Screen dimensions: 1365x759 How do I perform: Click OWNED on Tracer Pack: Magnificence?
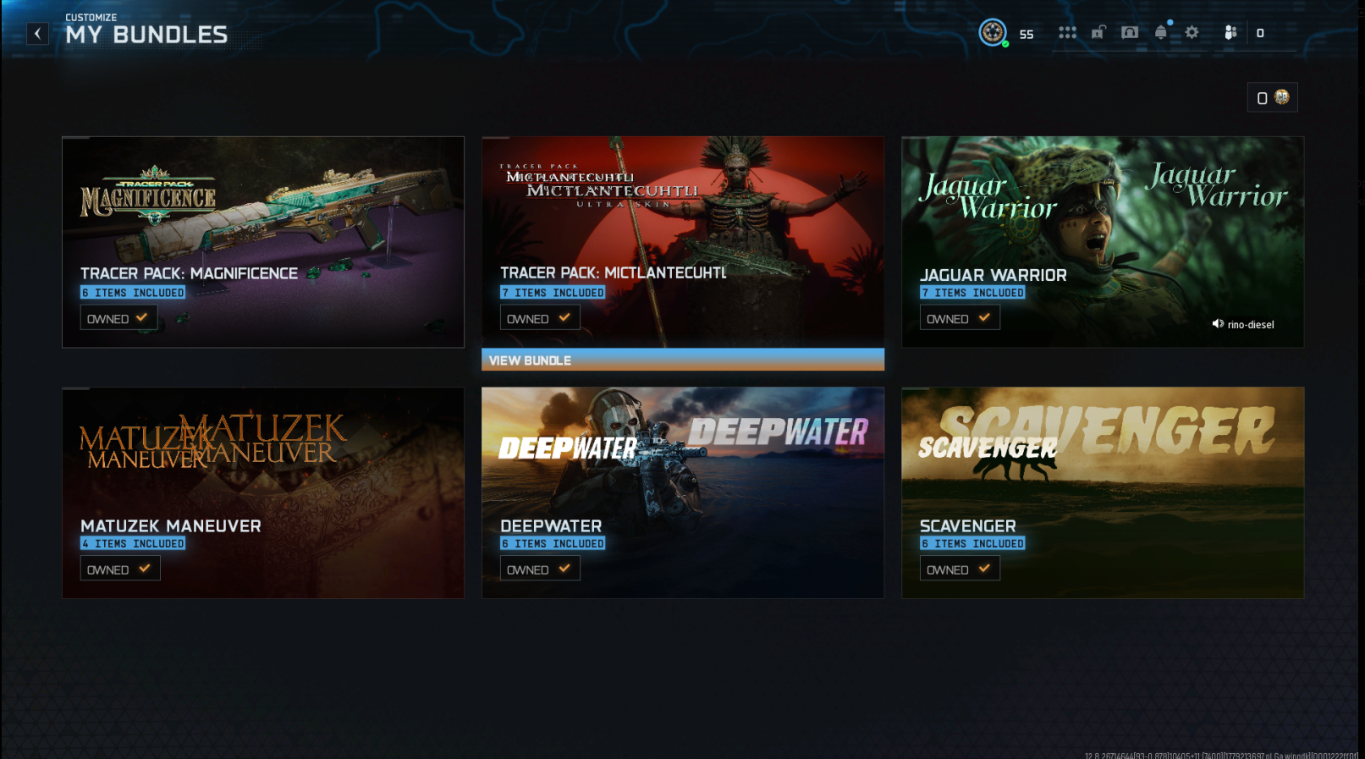click(118, 318)
